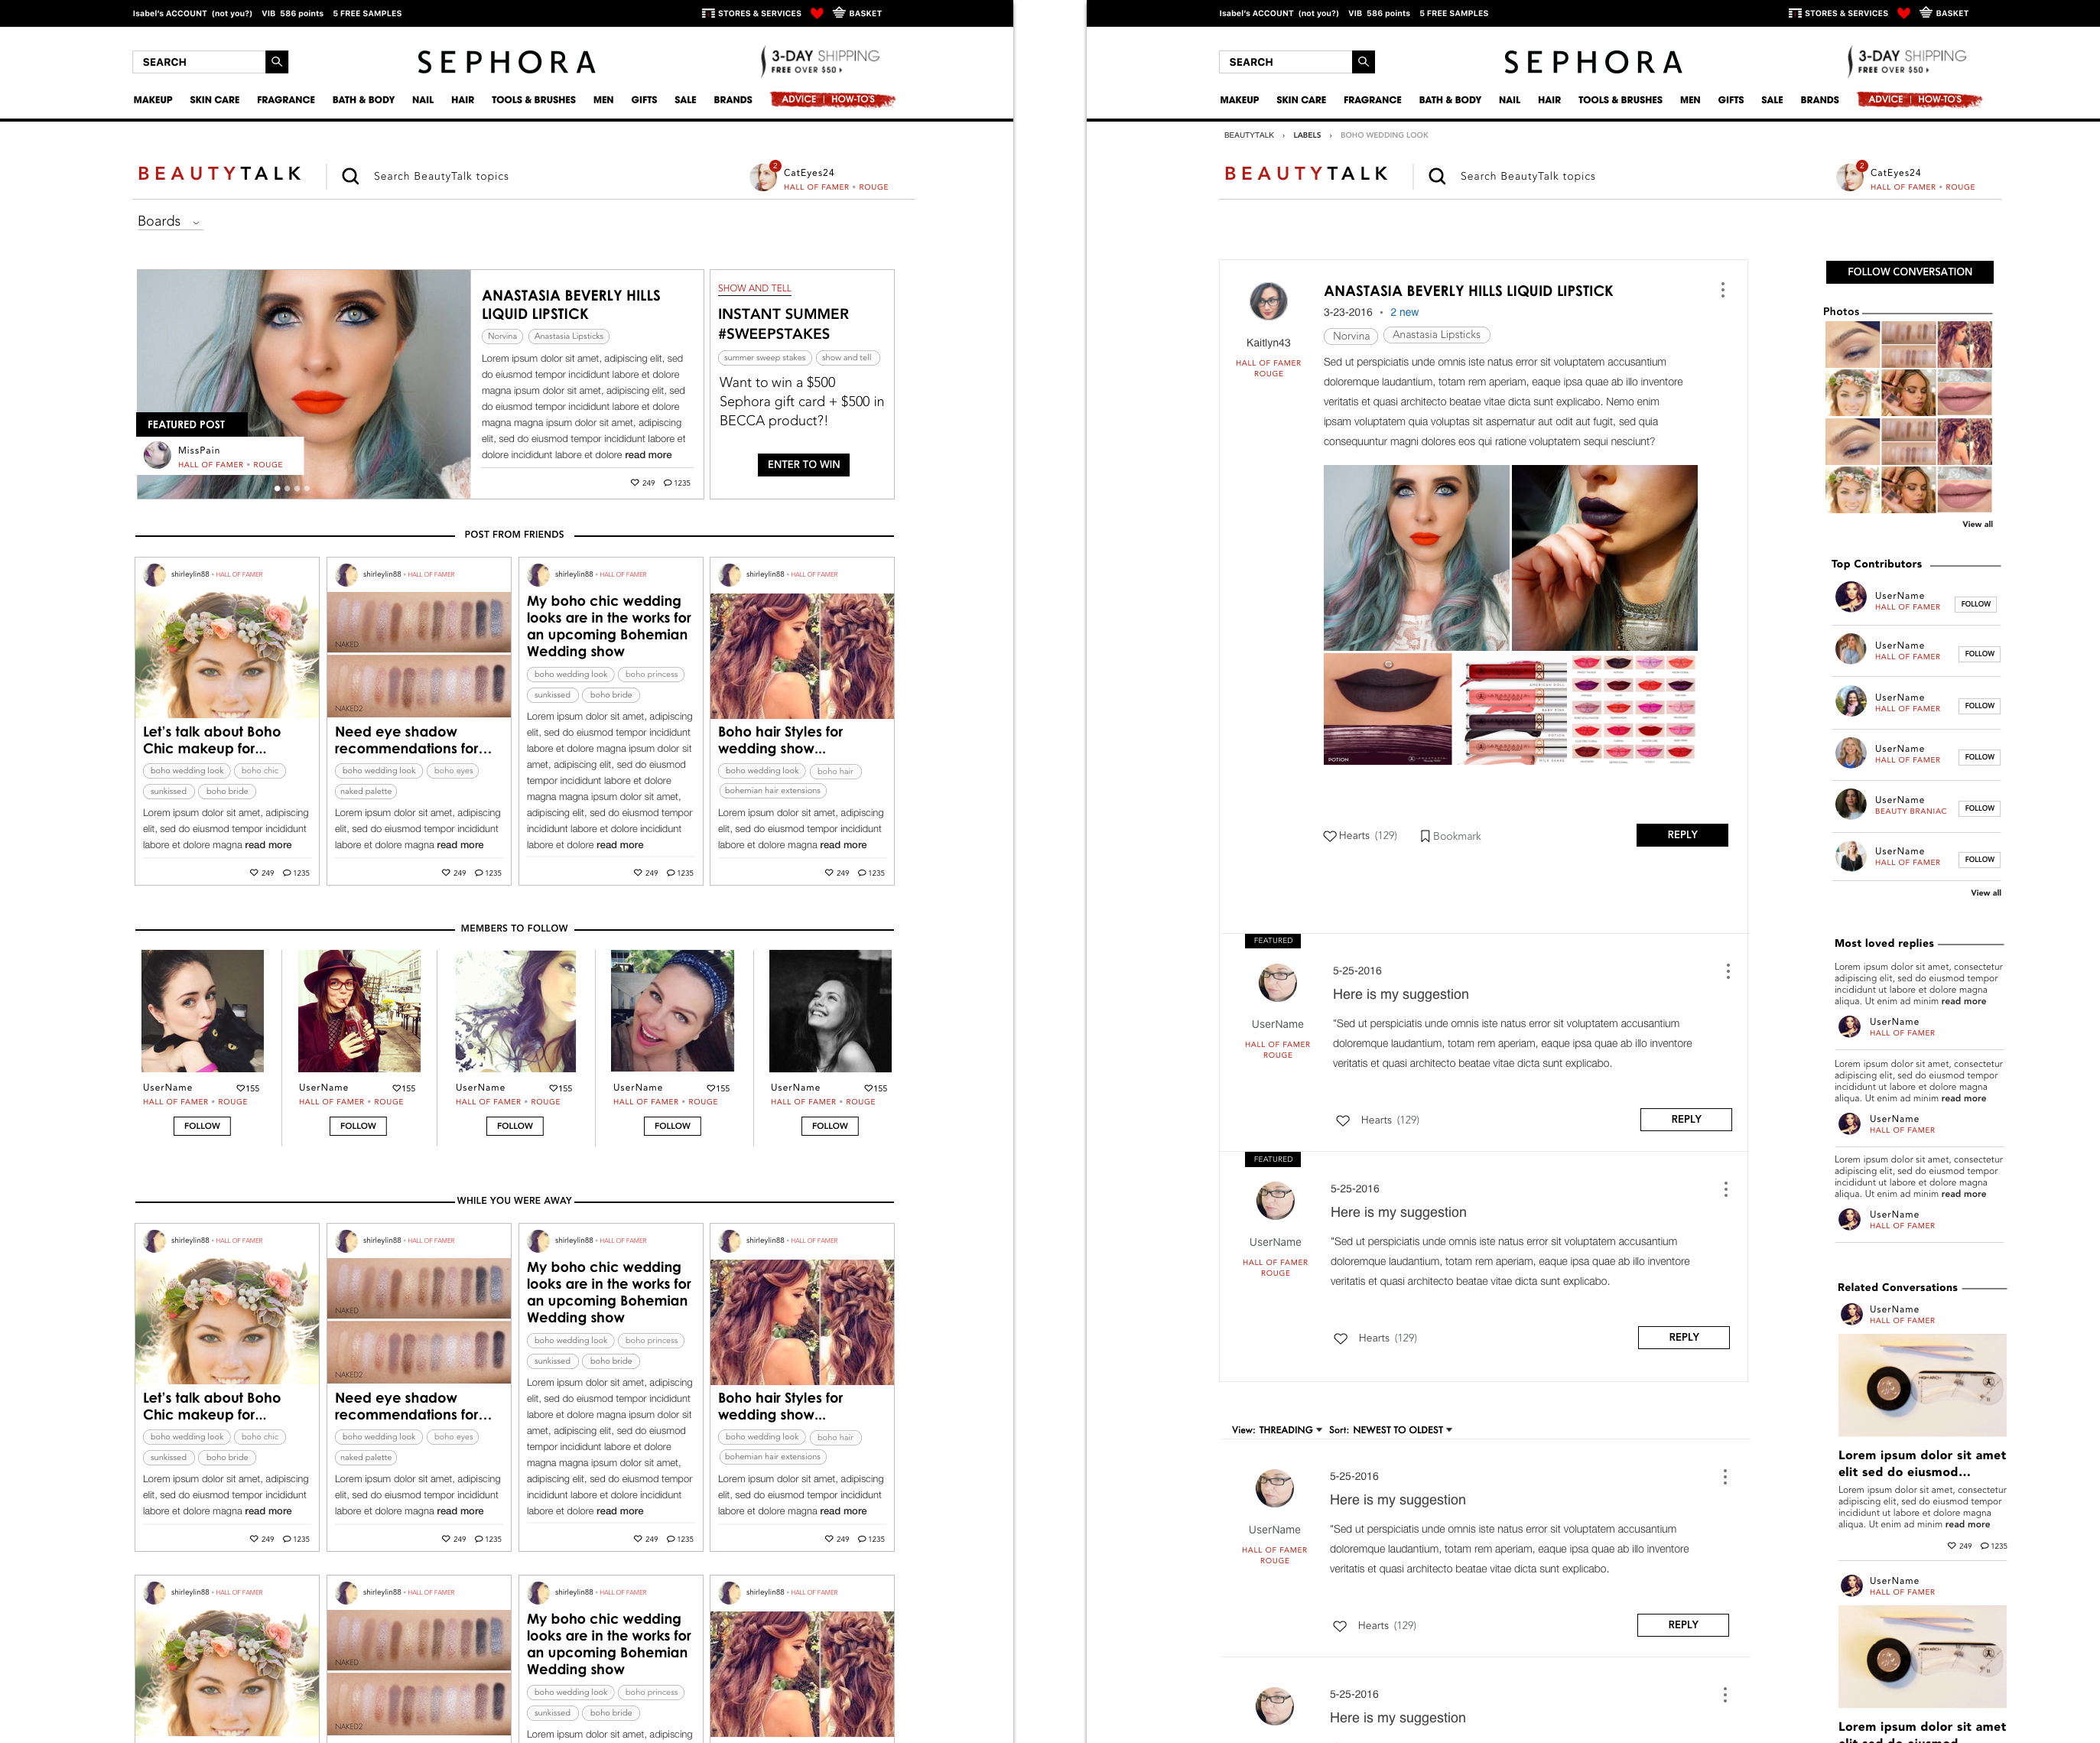Click the search magnifier button in left header
The height and width of the screenshot is (1743, 2100).
click(x=277, y=62)
